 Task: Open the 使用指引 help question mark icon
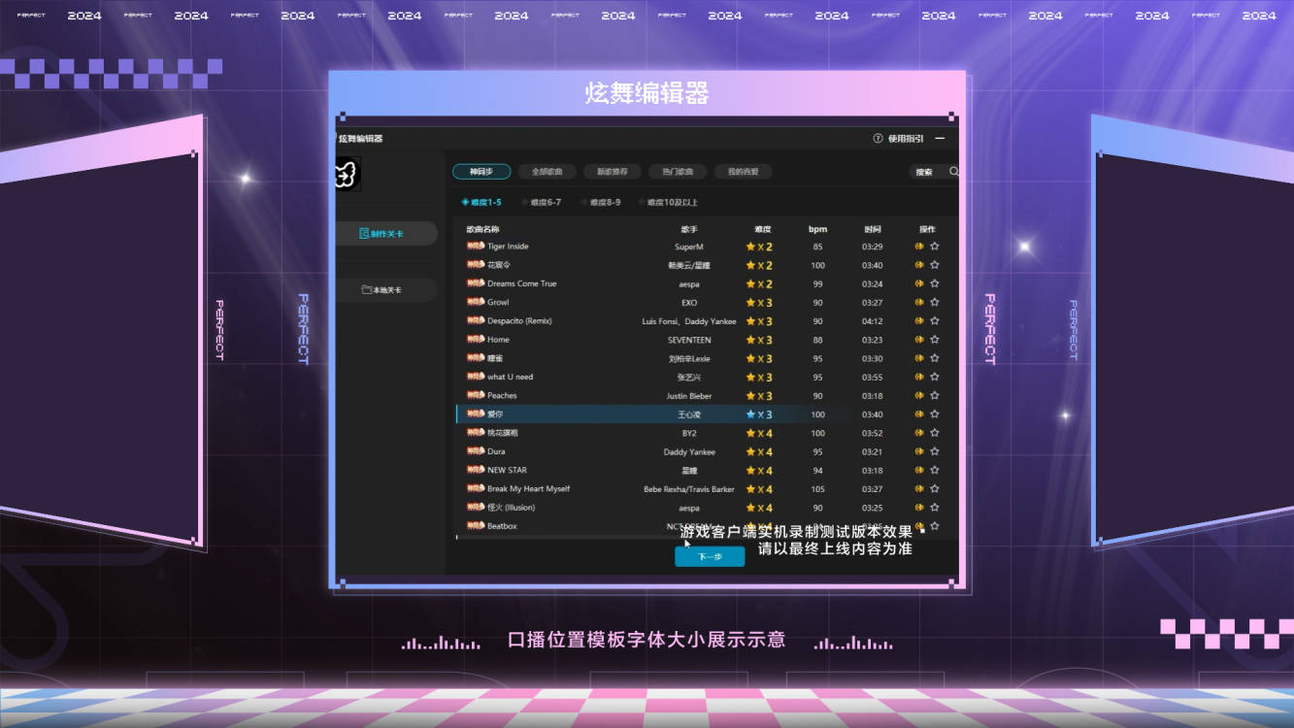pos(877,138)
